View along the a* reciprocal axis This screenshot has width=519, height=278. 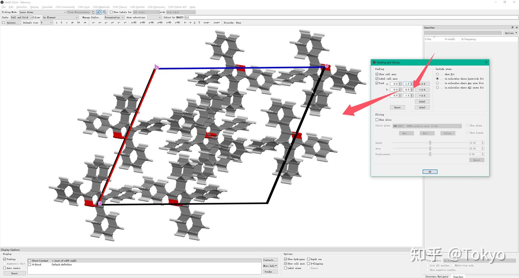pos(72,22)
